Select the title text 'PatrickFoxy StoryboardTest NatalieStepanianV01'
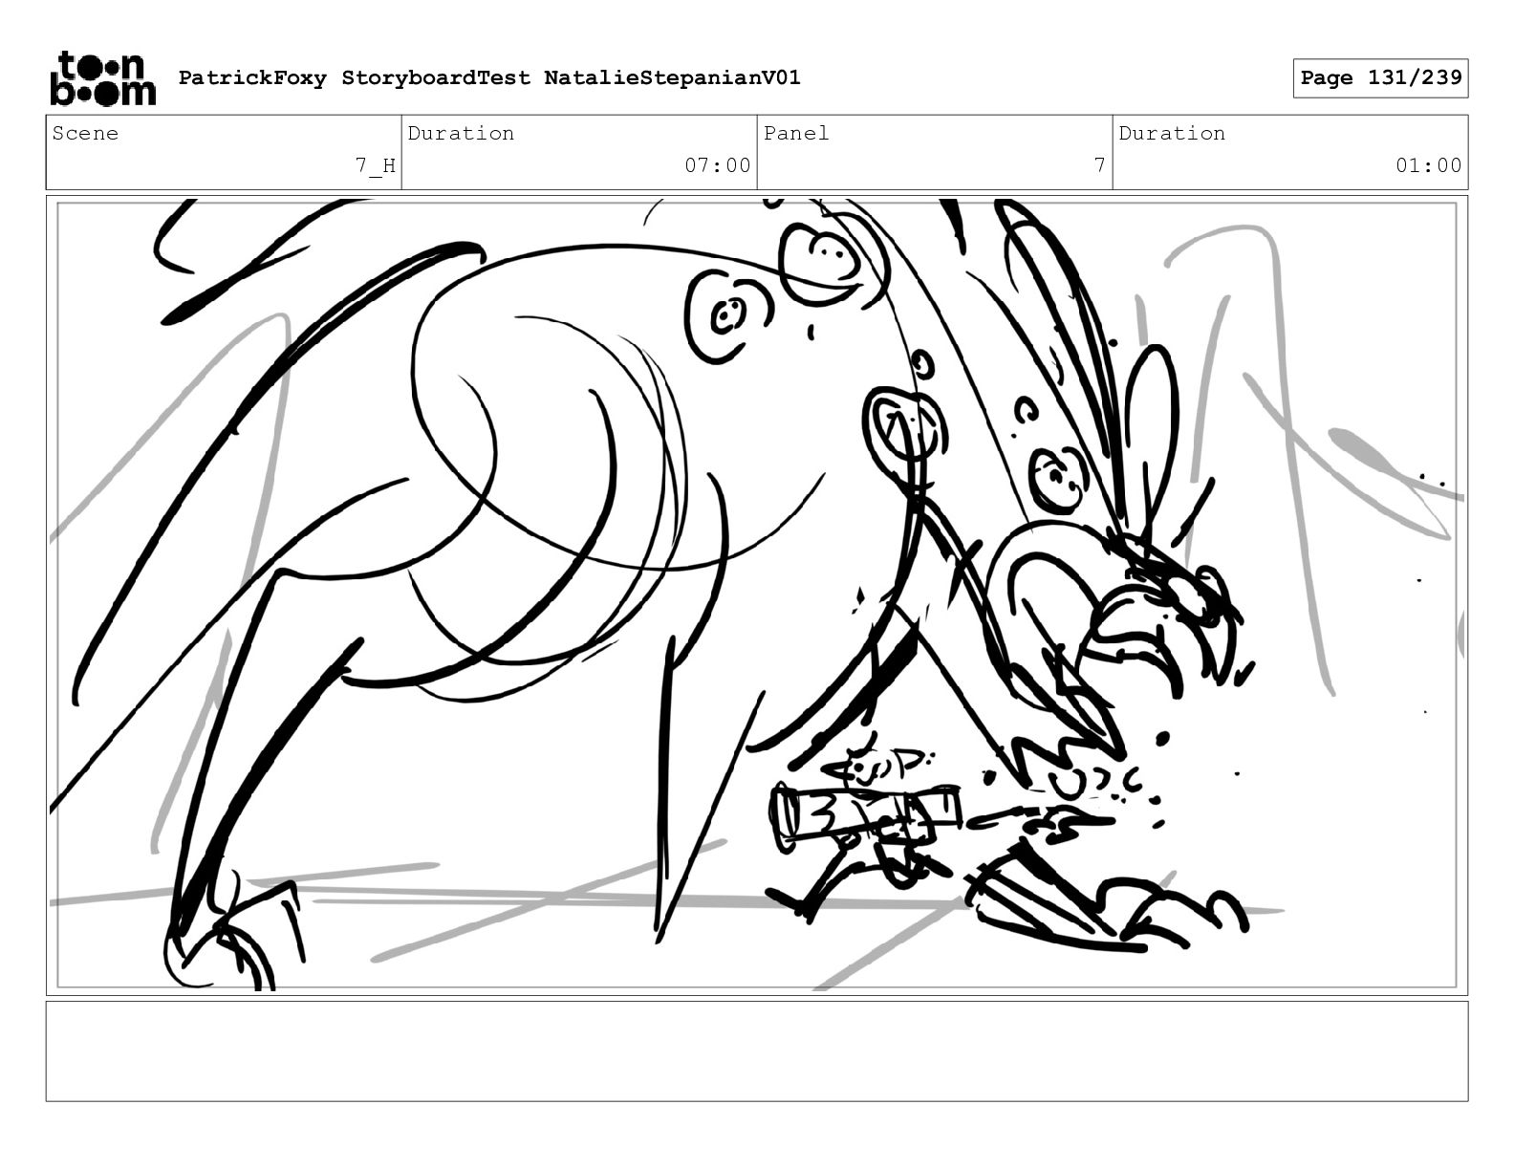Screen dimensions: 1514x1170 tap(489, 77)
